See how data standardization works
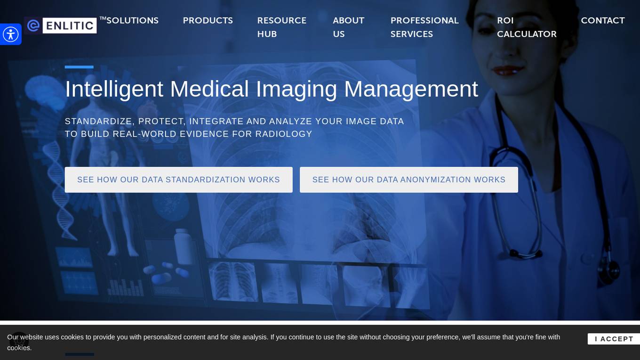Image resolution: width=640 pixels, height=360 pixels. coord(179,180)
